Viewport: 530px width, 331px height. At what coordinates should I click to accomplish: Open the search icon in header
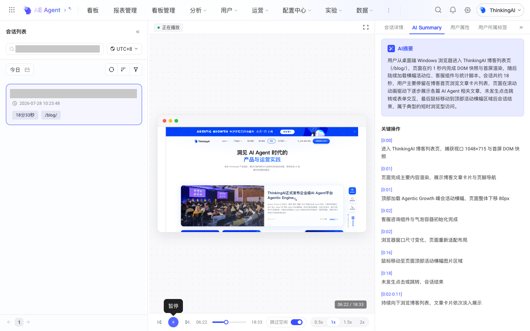click(x=438, y=10)
